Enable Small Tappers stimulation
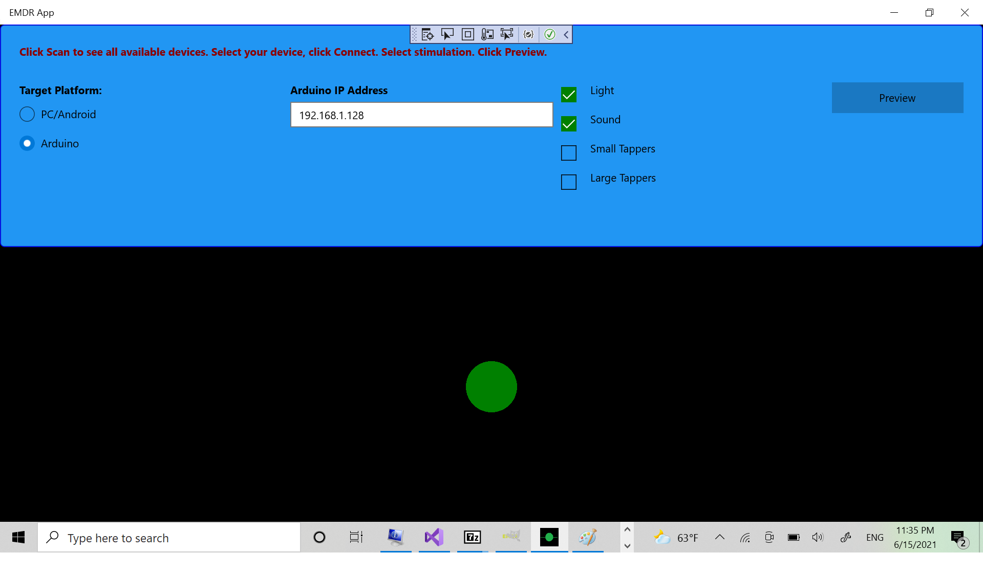This screenshot has height=575, width=983. 569,152
